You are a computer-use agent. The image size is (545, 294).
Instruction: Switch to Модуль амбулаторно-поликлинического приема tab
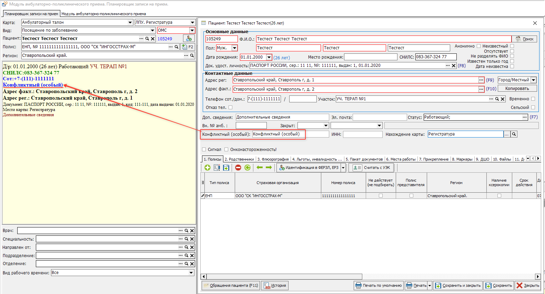pyautogui.click(x=103, y=14)
